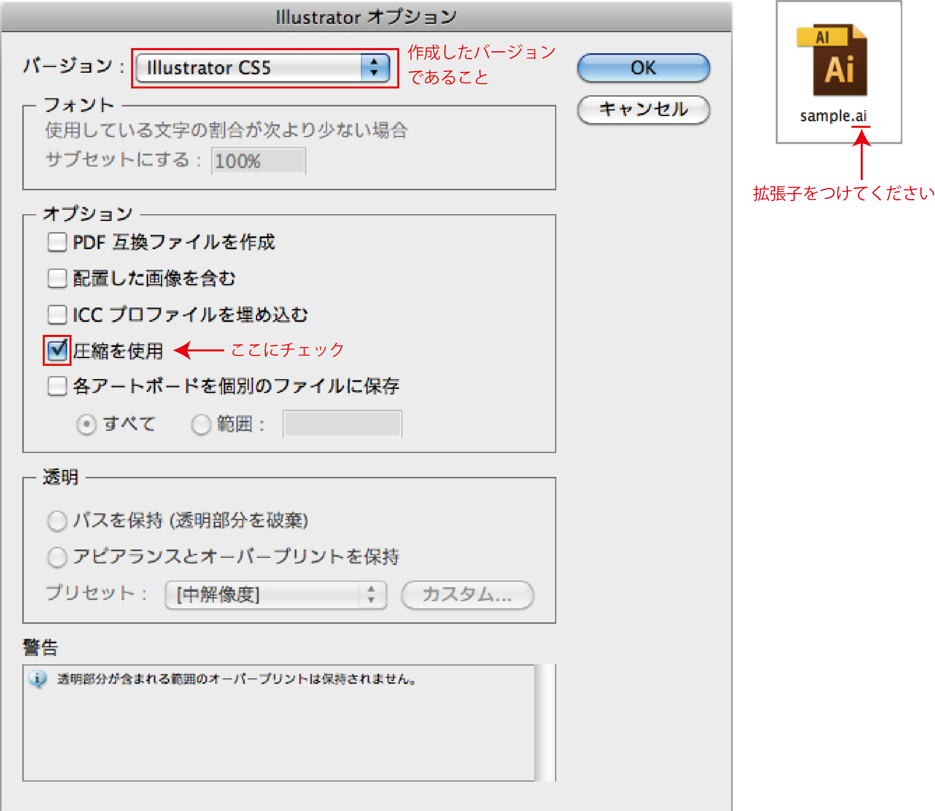Click the サブセットにする 100% field
The height and width of the screenshot is (811, 935).
click(x=258, y=161)
